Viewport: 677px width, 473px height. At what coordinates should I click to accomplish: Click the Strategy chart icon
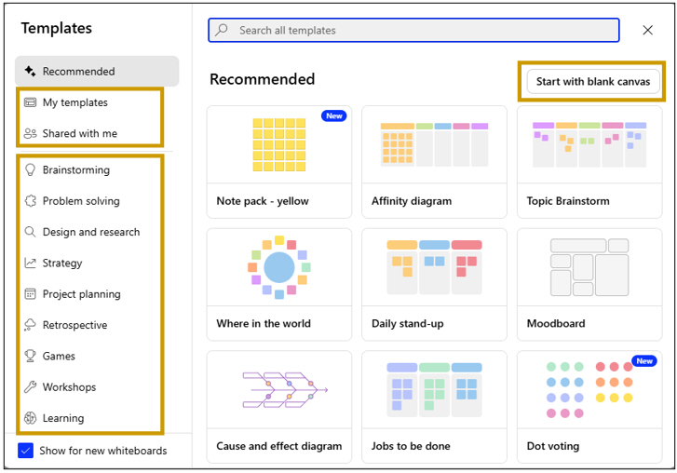click(30, 263)
